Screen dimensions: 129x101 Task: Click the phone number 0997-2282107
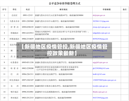point(28,80)
